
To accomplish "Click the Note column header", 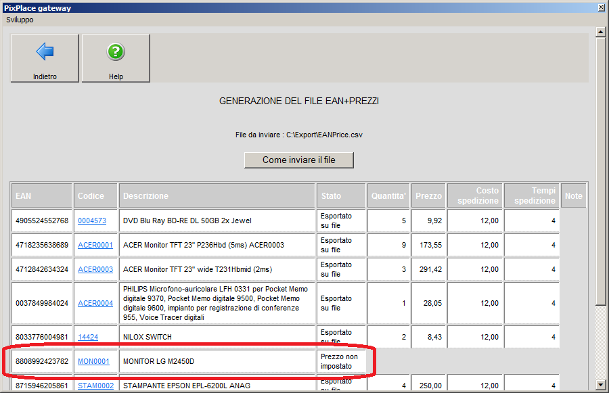I will click(x=574, y=196).
